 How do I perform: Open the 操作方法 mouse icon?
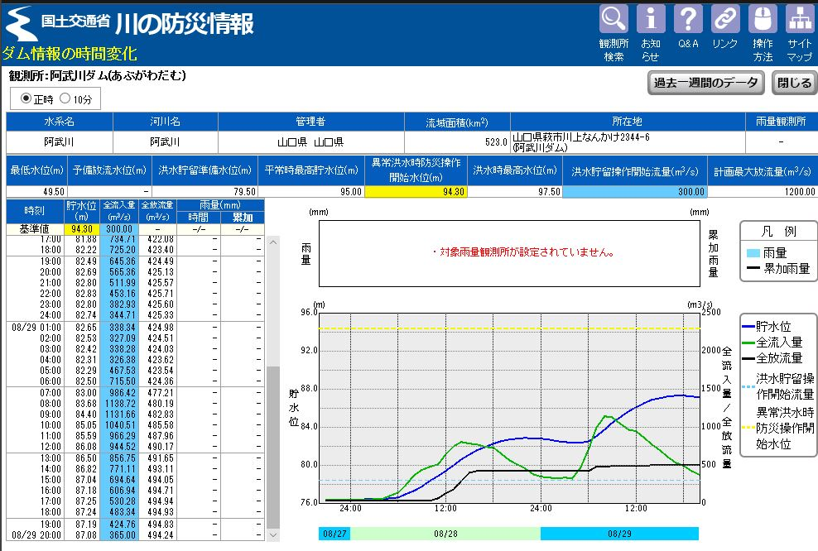(763, 20)
